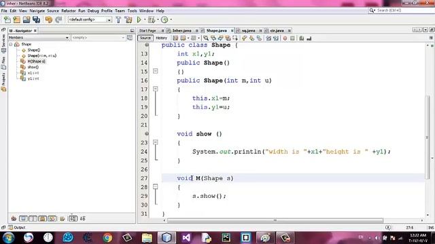435x244 pixels.
Task: Select M(Shape s) method in Navigator
Action: click(x=36, y=62)
